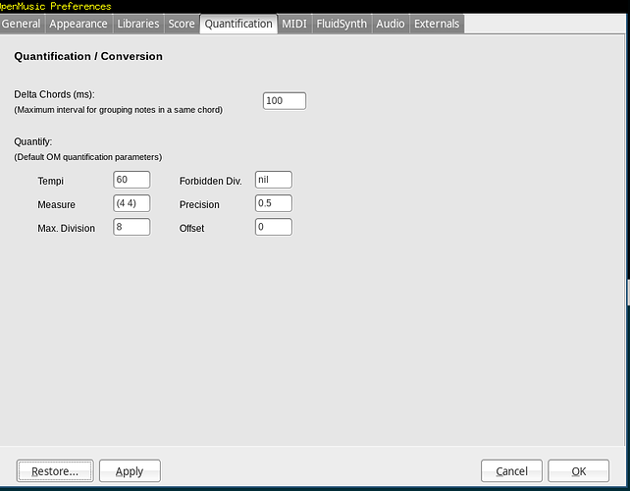Open the Audio tab
This screenshot has height=491, width=630.
391,24
